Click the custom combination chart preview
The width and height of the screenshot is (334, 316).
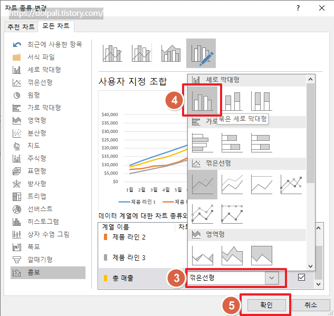[x=143, y=150]
